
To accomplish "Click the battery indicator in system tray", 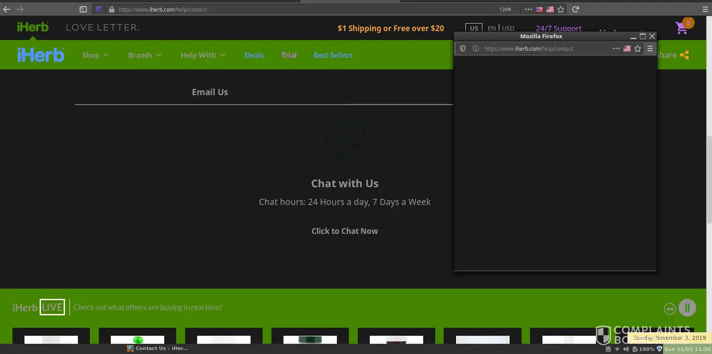I will point(643,349).
